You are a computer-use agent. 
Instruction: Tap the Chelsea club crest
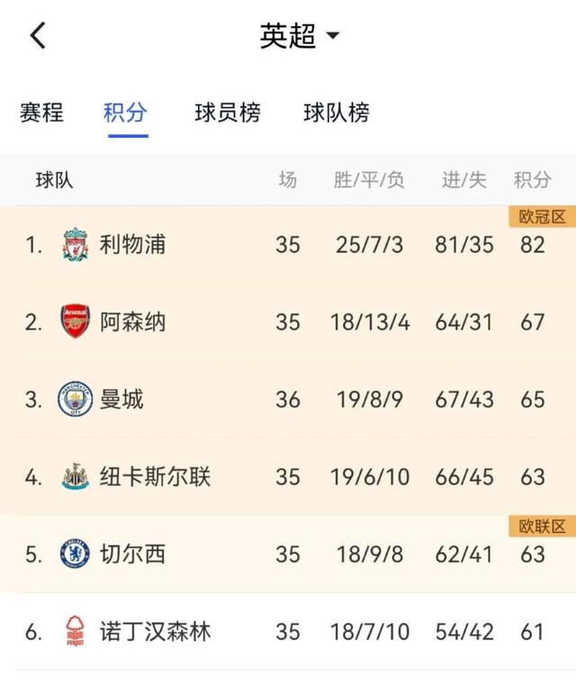[x=76, y=554]
